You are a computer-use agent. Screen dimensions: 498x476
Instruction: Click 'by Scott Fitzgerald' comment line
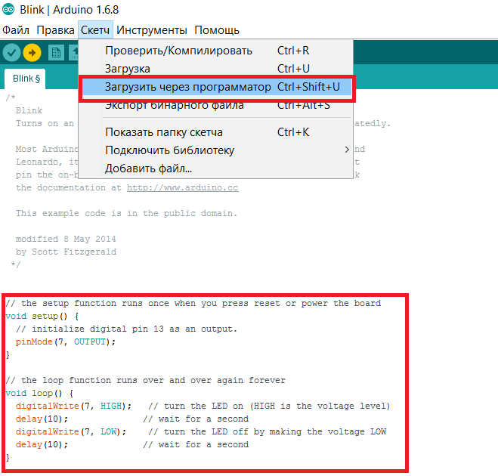[66, 252]
